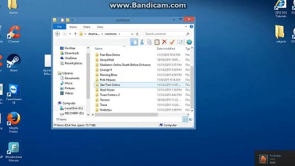Open the Share ribbon tab

click(87, 27)
